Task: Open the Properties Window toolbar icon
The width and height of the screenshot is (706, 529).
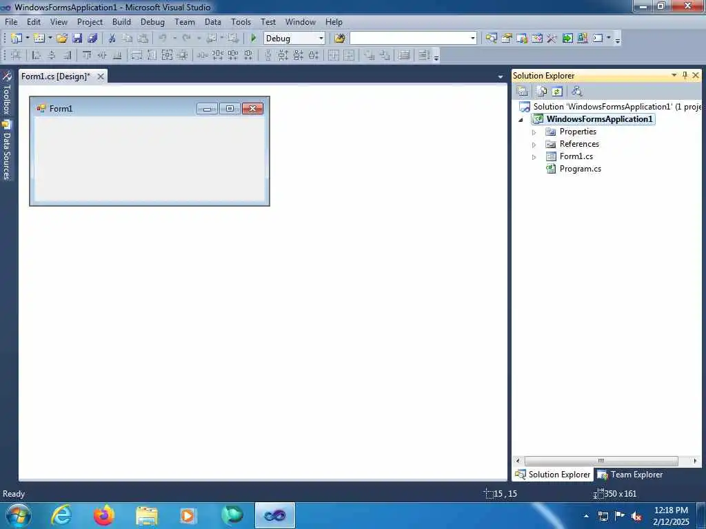Action: coord(507,39)
